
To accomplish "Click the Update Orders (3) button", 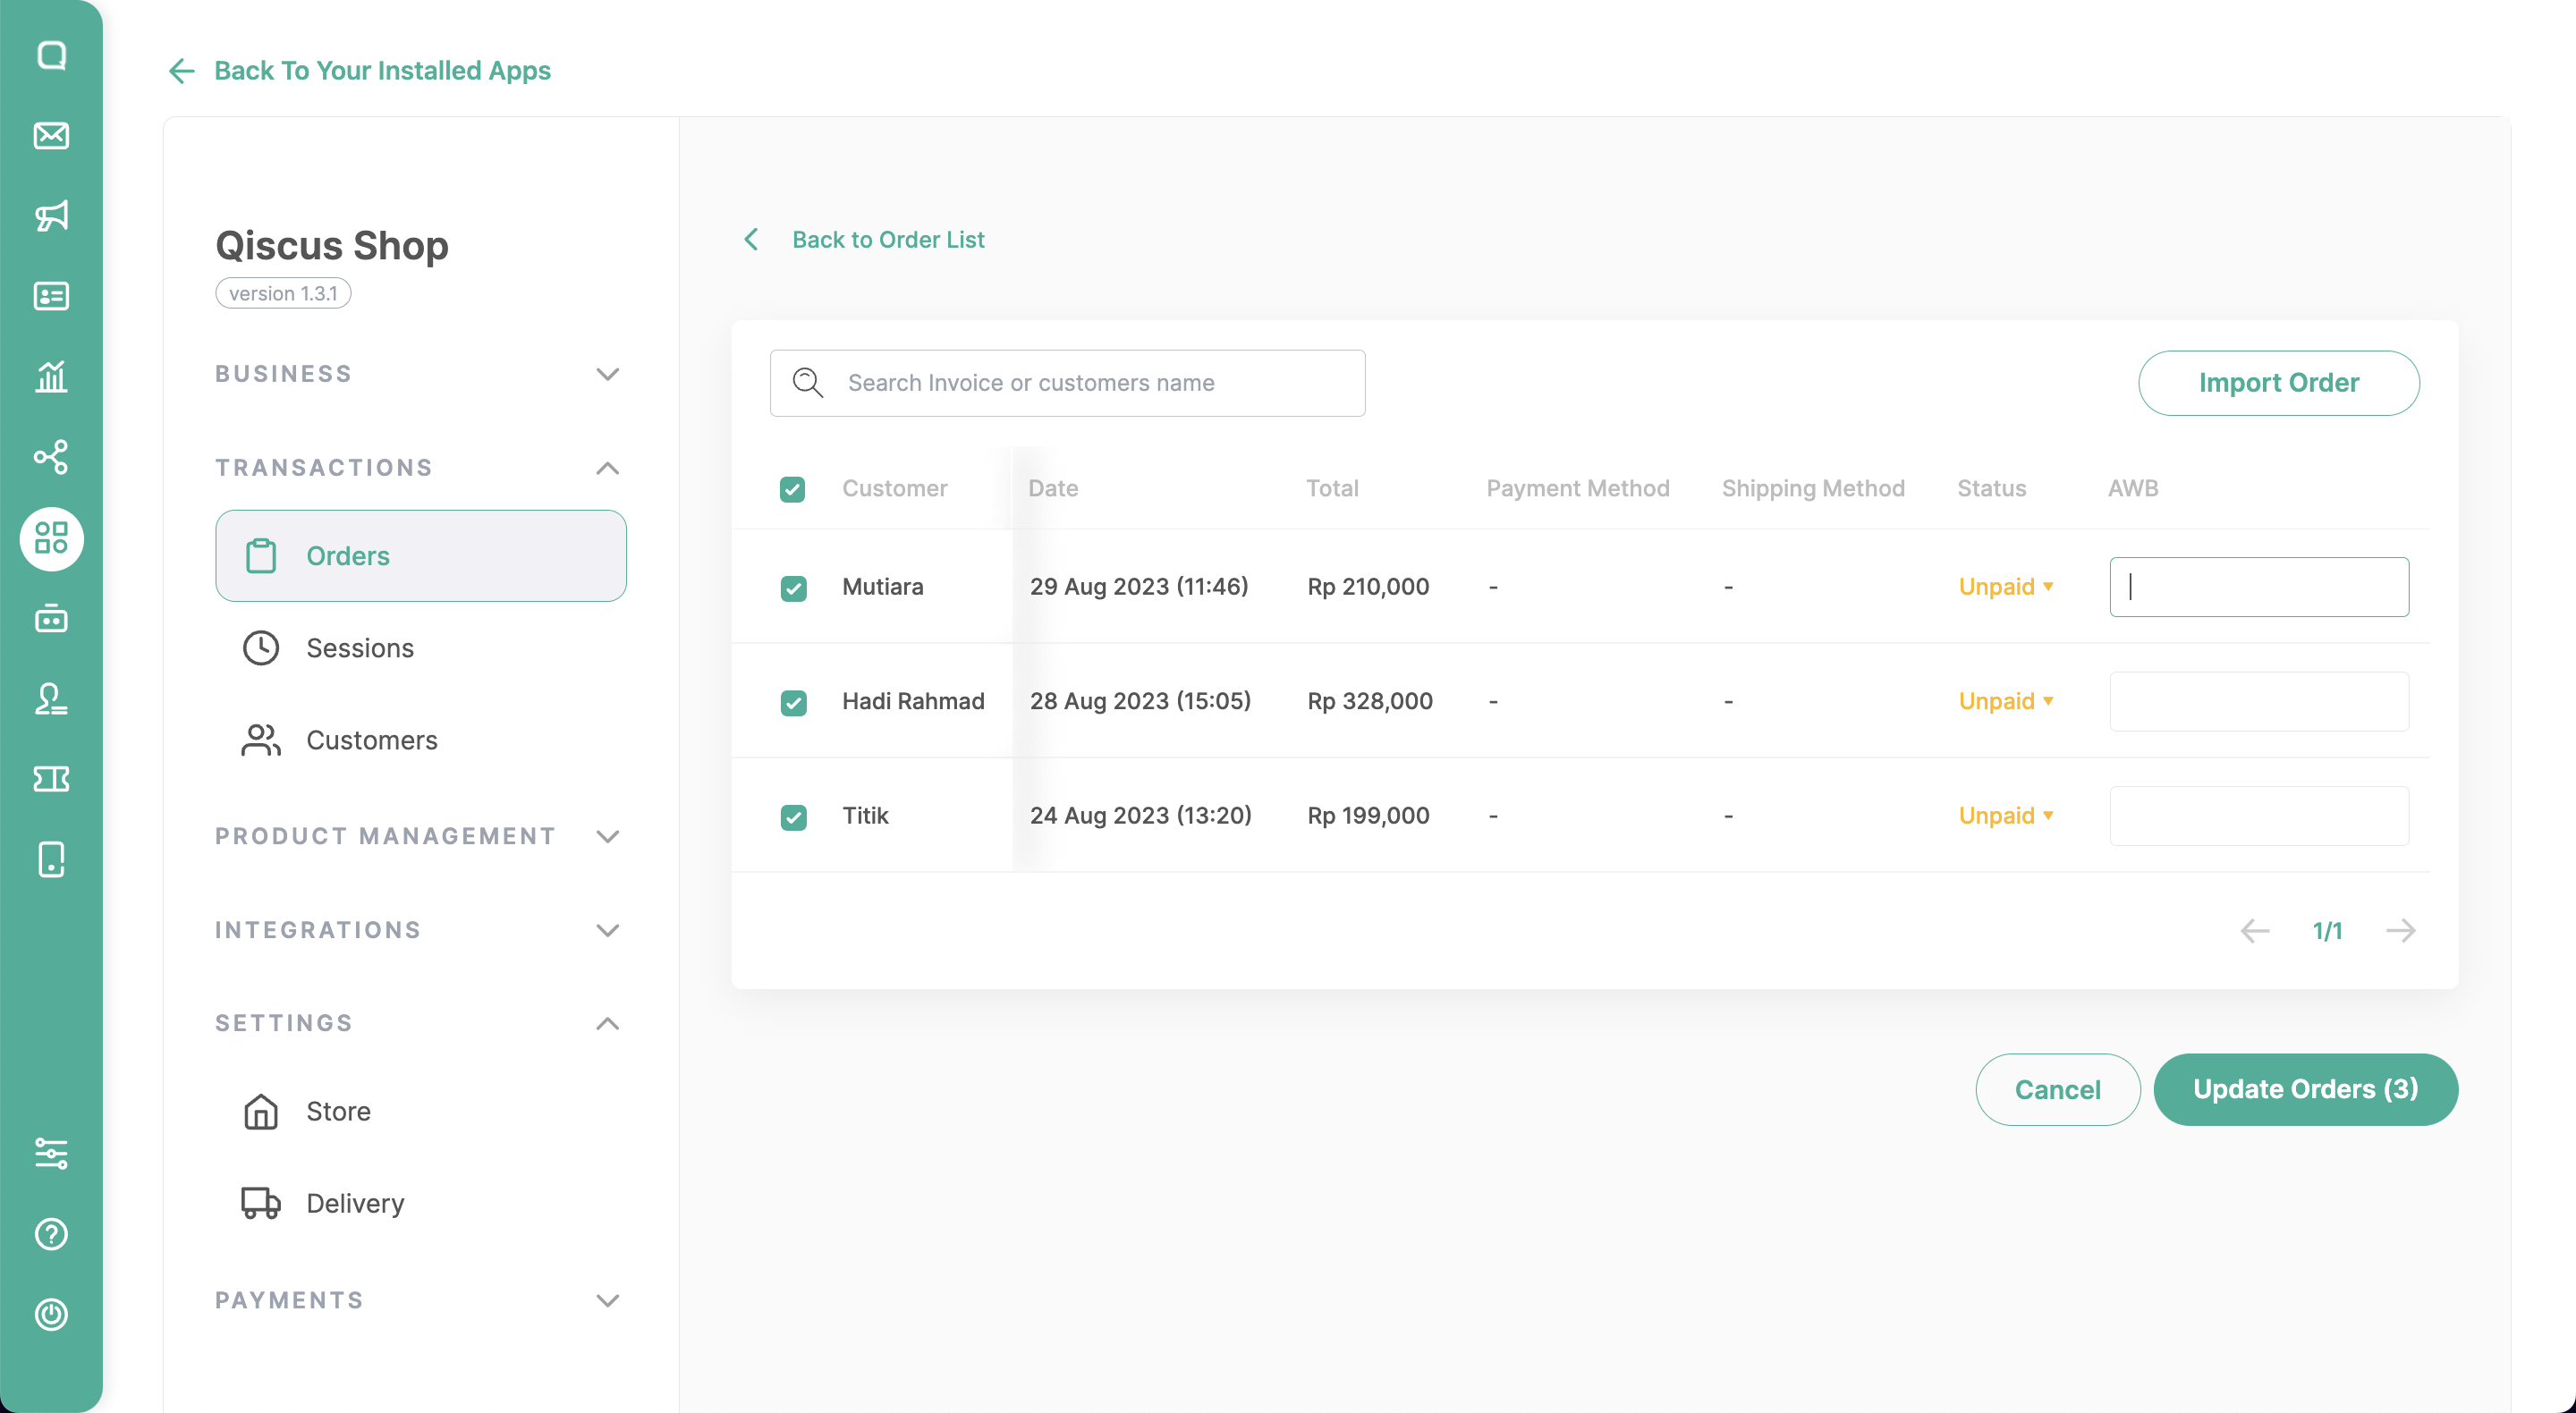I will pyautogui.click(x=2305, y=1089).
